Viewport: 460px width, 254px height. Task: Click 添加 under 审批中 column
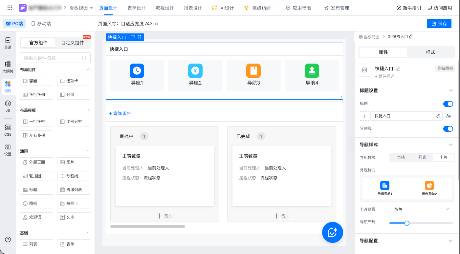point(165,216)
